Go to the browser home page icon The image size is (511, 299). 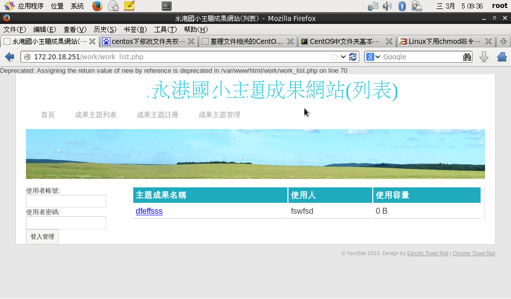[502, 57]
